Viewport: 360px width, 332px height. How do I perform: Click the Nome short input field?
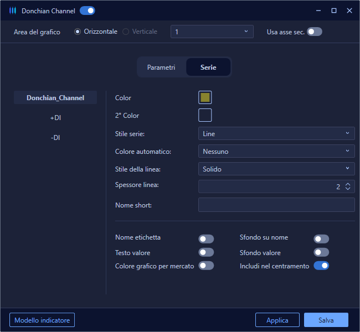coord(276,205)
